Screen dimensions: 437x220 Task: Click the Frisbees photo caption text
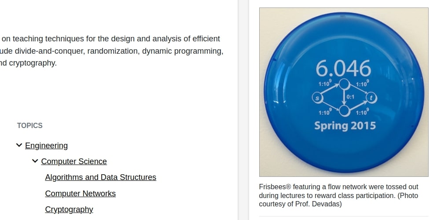pyautogui.click(x=338, y=195)
